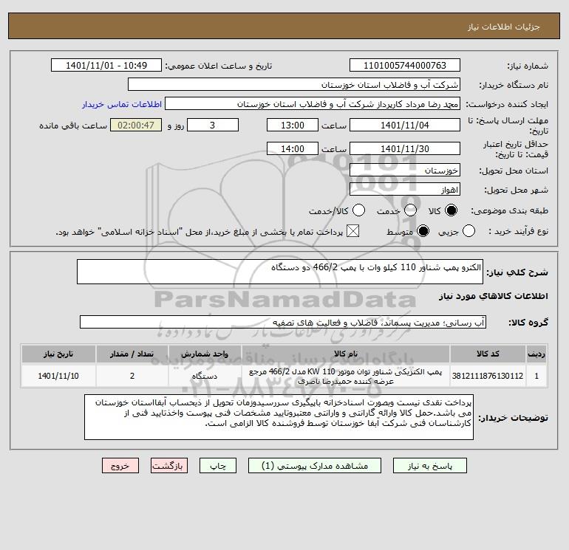Click the remaining days field showing 3

[x=213, y=126]
